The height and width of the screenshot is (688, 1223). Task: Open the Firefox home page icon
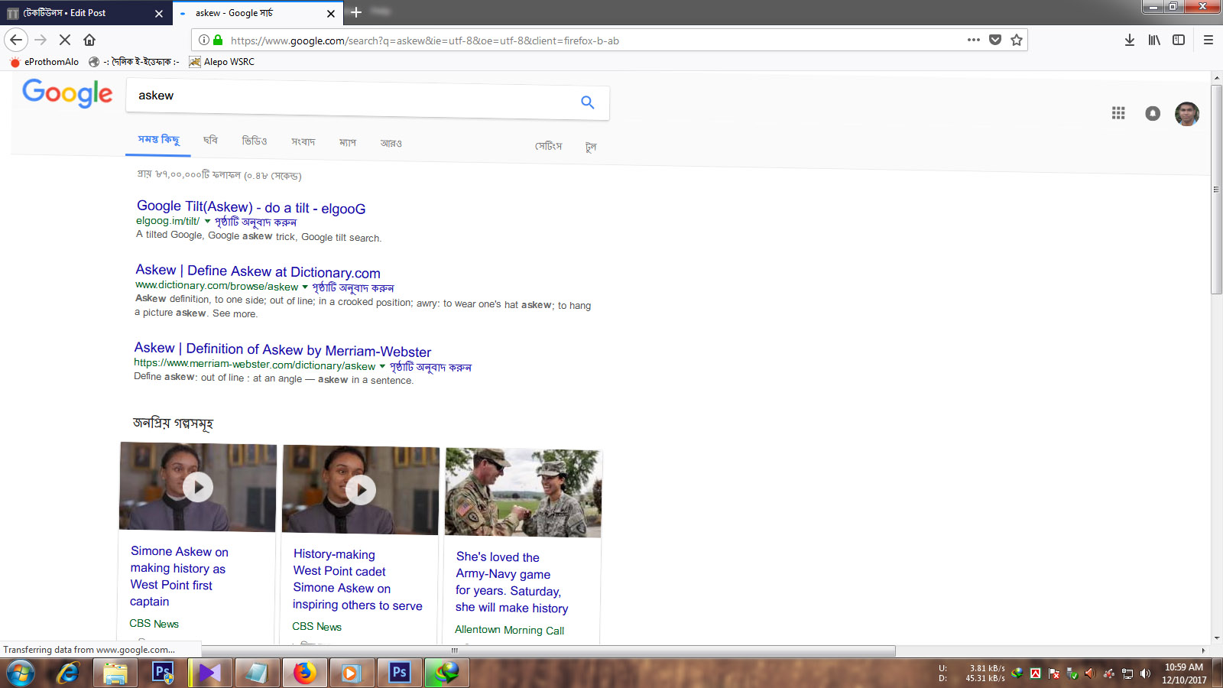coord(89,40)
